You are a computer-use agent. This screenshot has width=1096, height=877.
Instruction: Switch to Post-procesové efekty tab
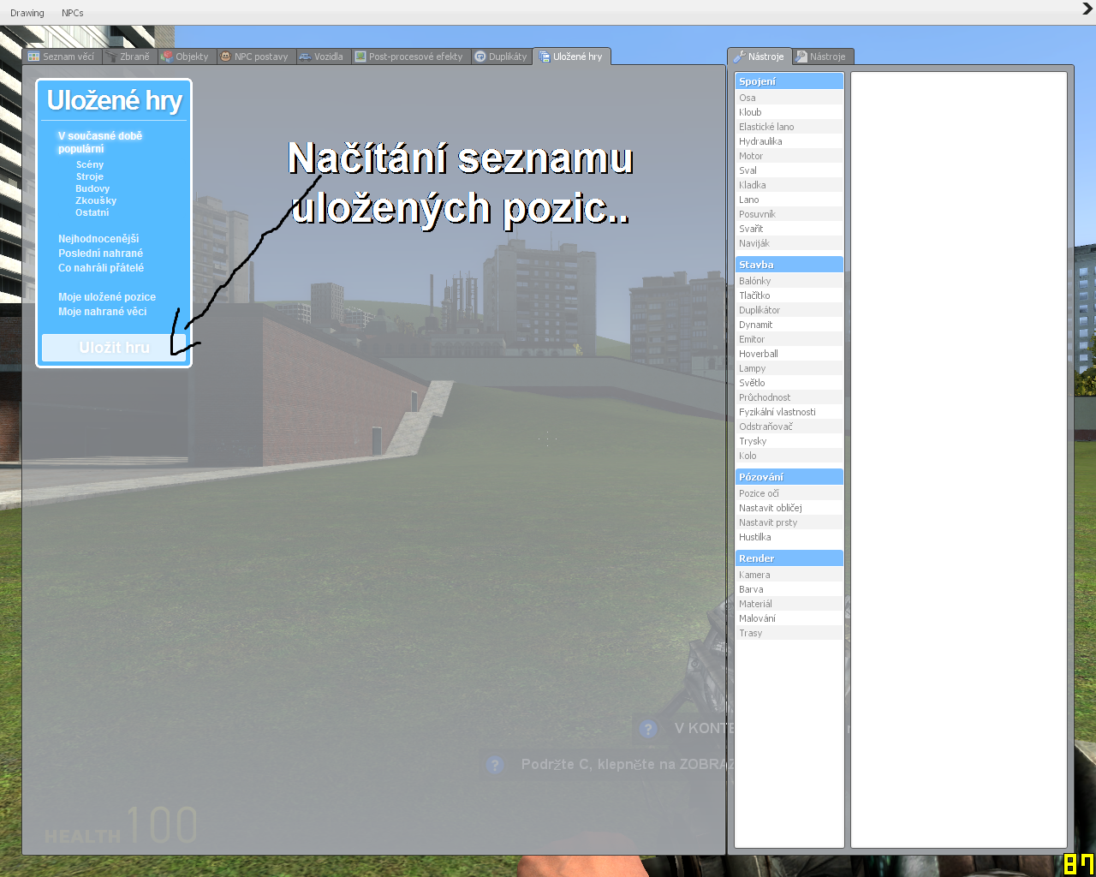tap(409, 57)
